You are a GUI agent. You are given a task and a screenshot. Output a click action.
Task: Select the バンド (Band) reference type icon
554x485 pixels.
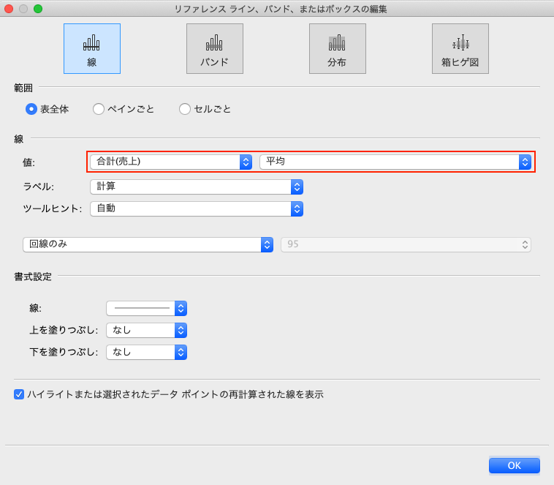pyautogui.click(x=214, y=48)
